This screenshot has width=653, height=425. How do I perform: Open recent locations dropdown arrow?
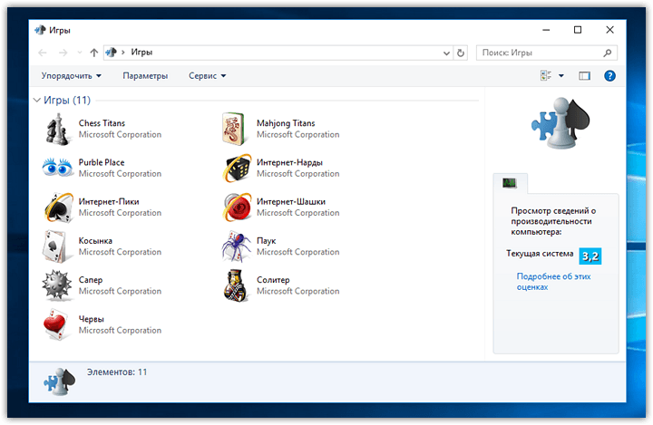click(x=80, y=53)
